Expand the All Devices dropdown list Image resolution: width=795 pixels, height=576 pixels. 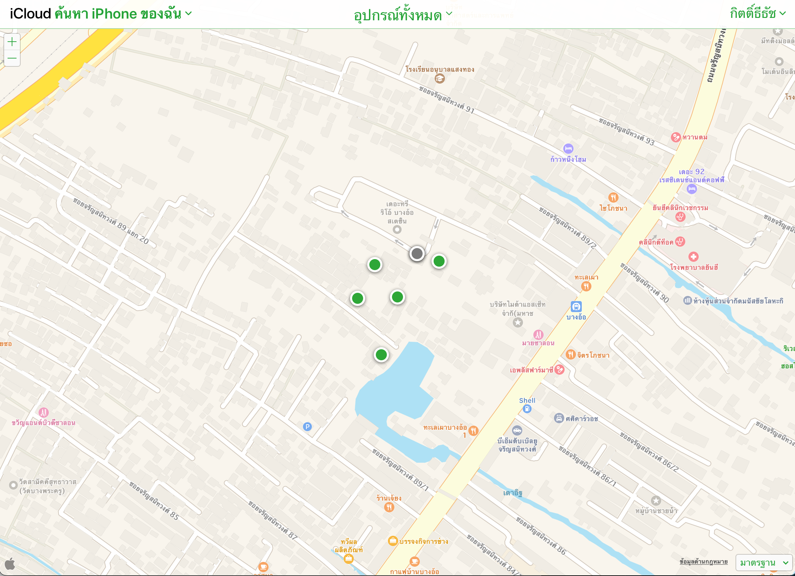pos(403,15)
